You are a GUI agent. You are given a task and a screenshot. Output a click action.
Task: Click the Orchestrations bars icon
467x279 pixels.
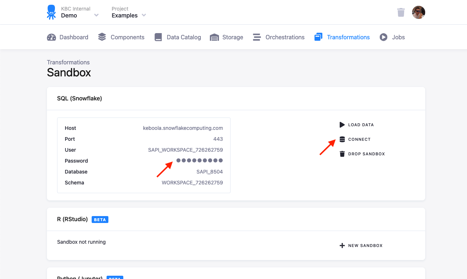pyautogui.click(x=257, y=37)
